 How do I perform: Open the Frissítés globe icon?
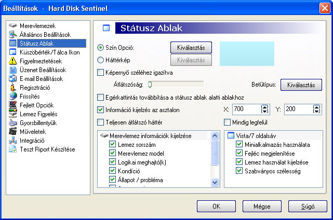[13, 97]
